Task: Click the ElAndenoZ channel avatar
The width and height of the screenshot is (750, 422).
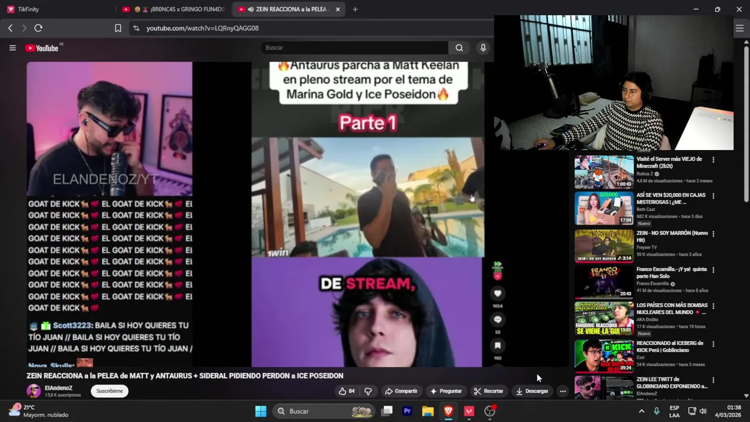Action: tap(34, 391)
